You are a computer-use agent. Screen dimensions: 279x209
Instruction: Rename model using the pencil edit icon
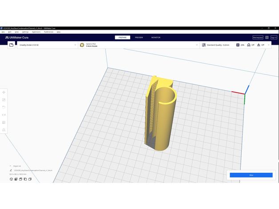click(11, 170)
